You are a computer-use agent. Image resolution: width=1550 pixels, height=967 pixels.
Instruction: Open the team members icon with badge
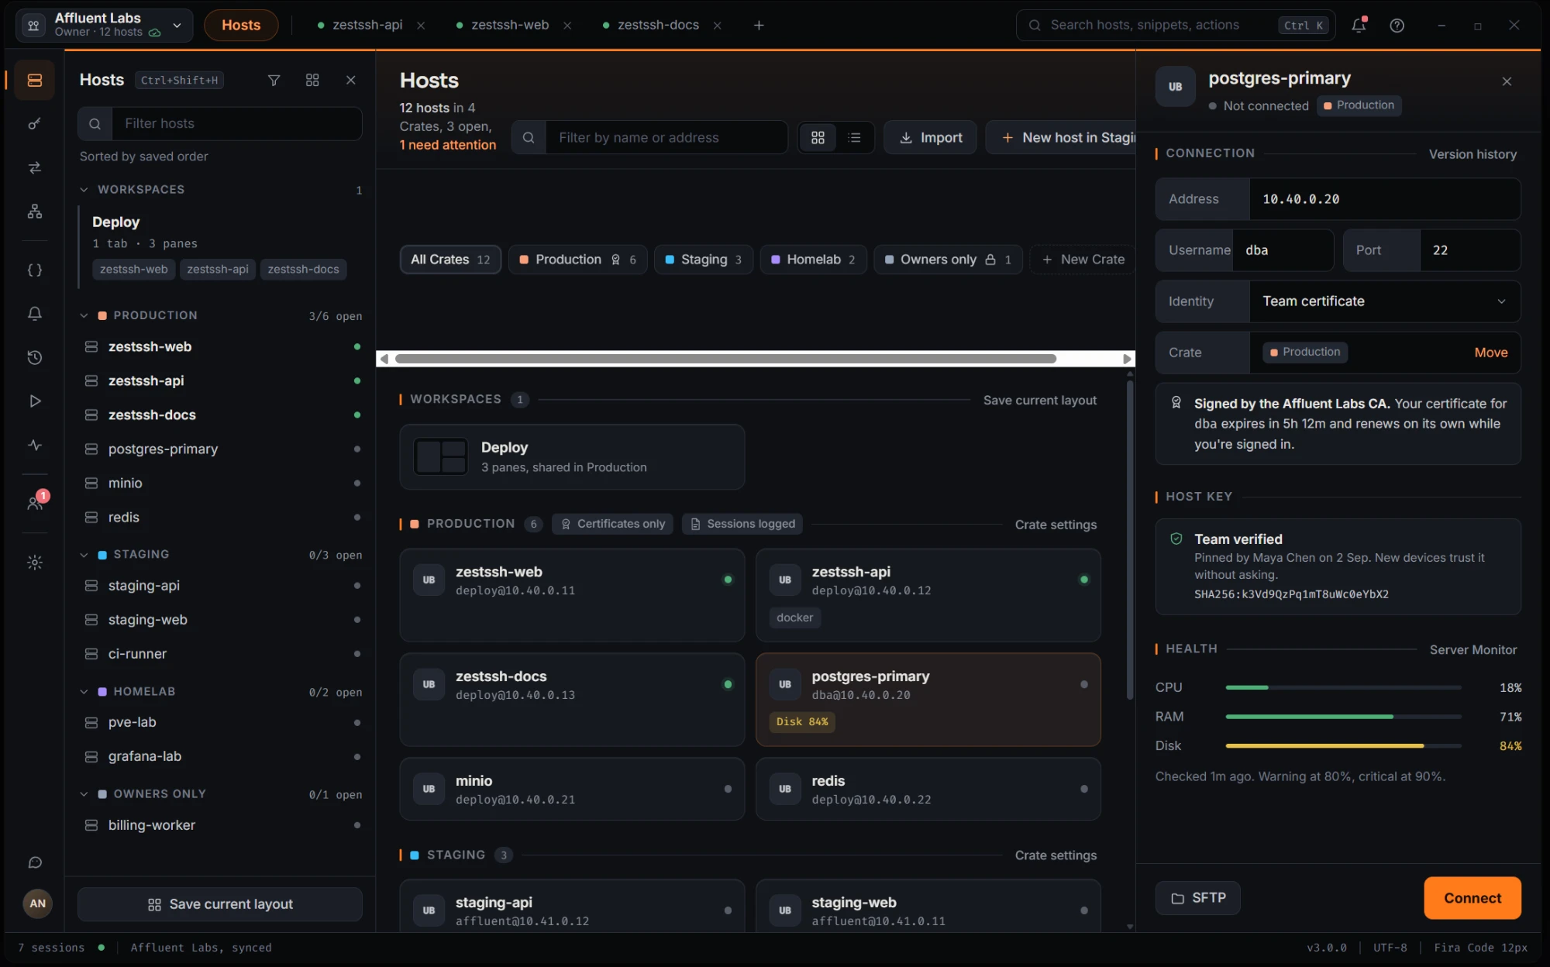(x=34, y=503)
